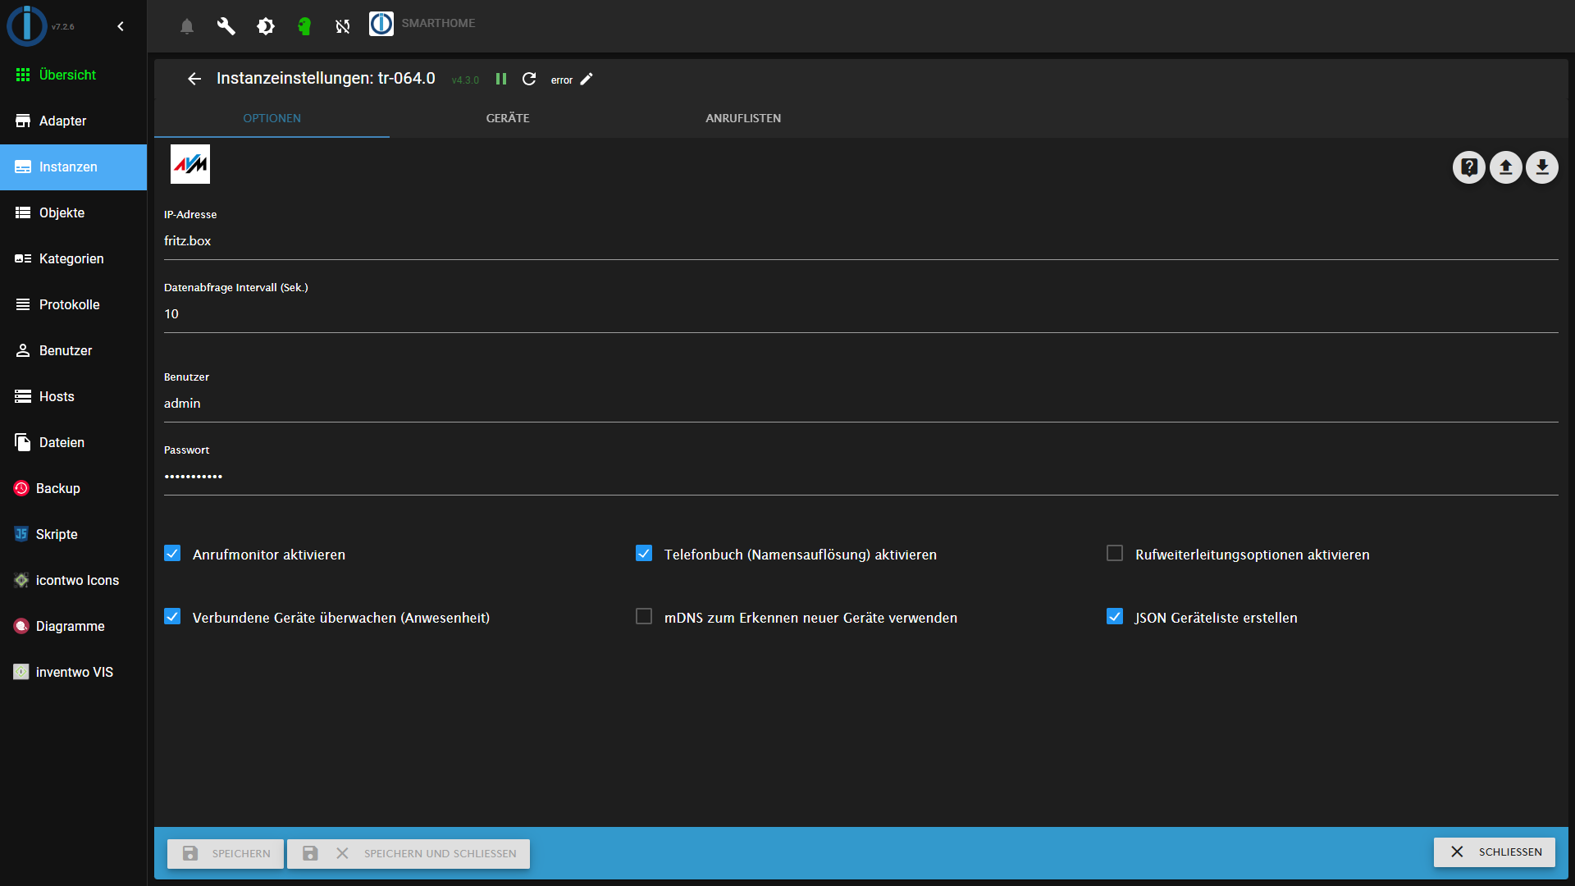The height and width of the screenshot is (886, 1575).
Task: Click the v4.3.0 version label
Action: pos(465,80)
